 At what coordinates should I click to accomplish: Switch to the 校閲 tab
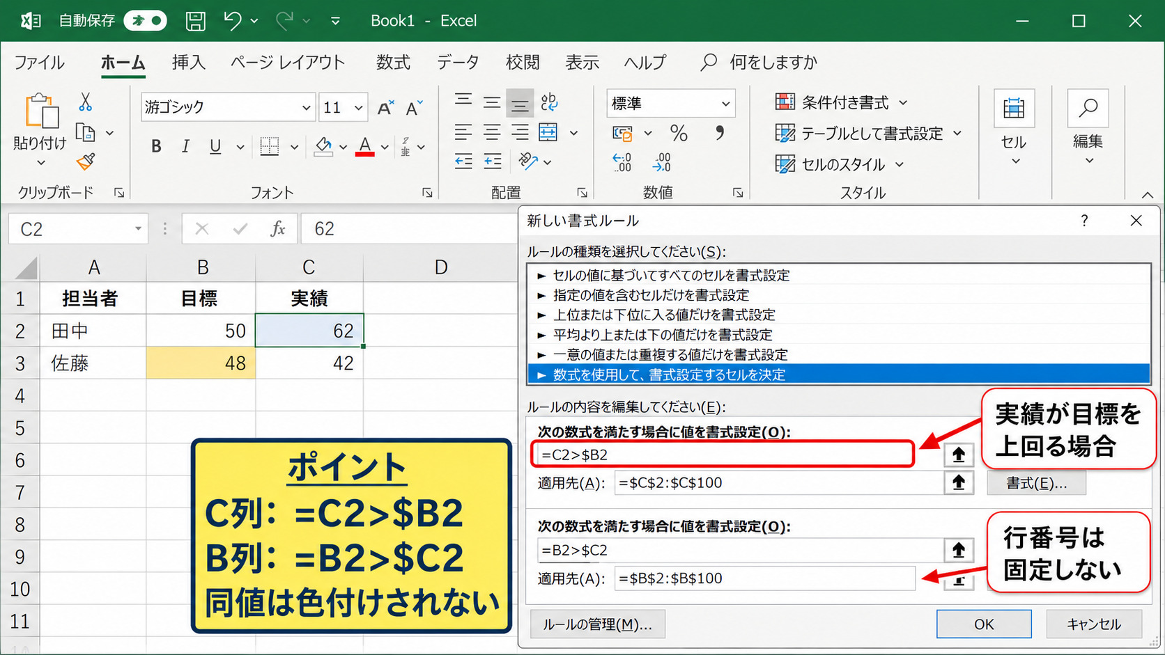(523, 63)
